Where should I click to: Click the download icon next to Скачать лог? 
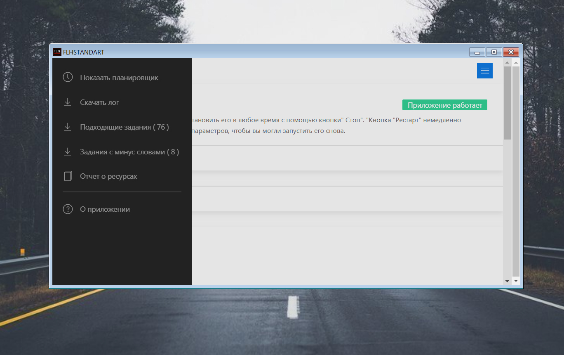pyautogui.click(x=68, y=102)
